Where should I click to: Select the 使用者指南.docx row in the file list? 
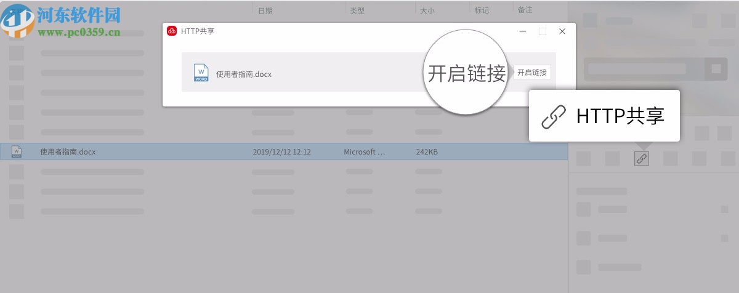tap(284, 151)
